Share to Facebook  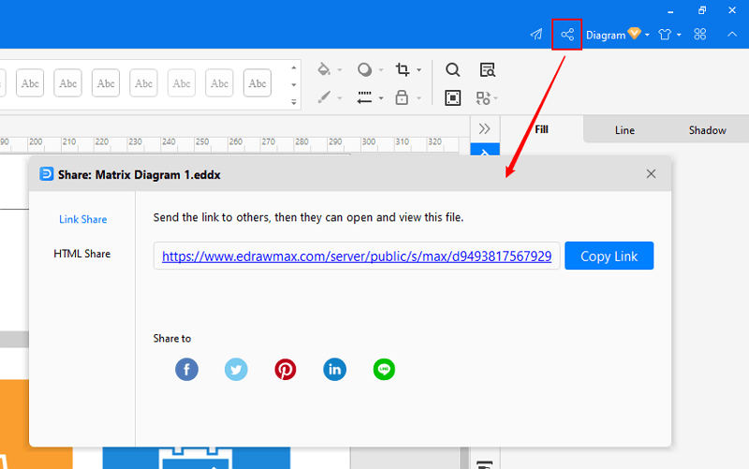click(x=186, y=369)
